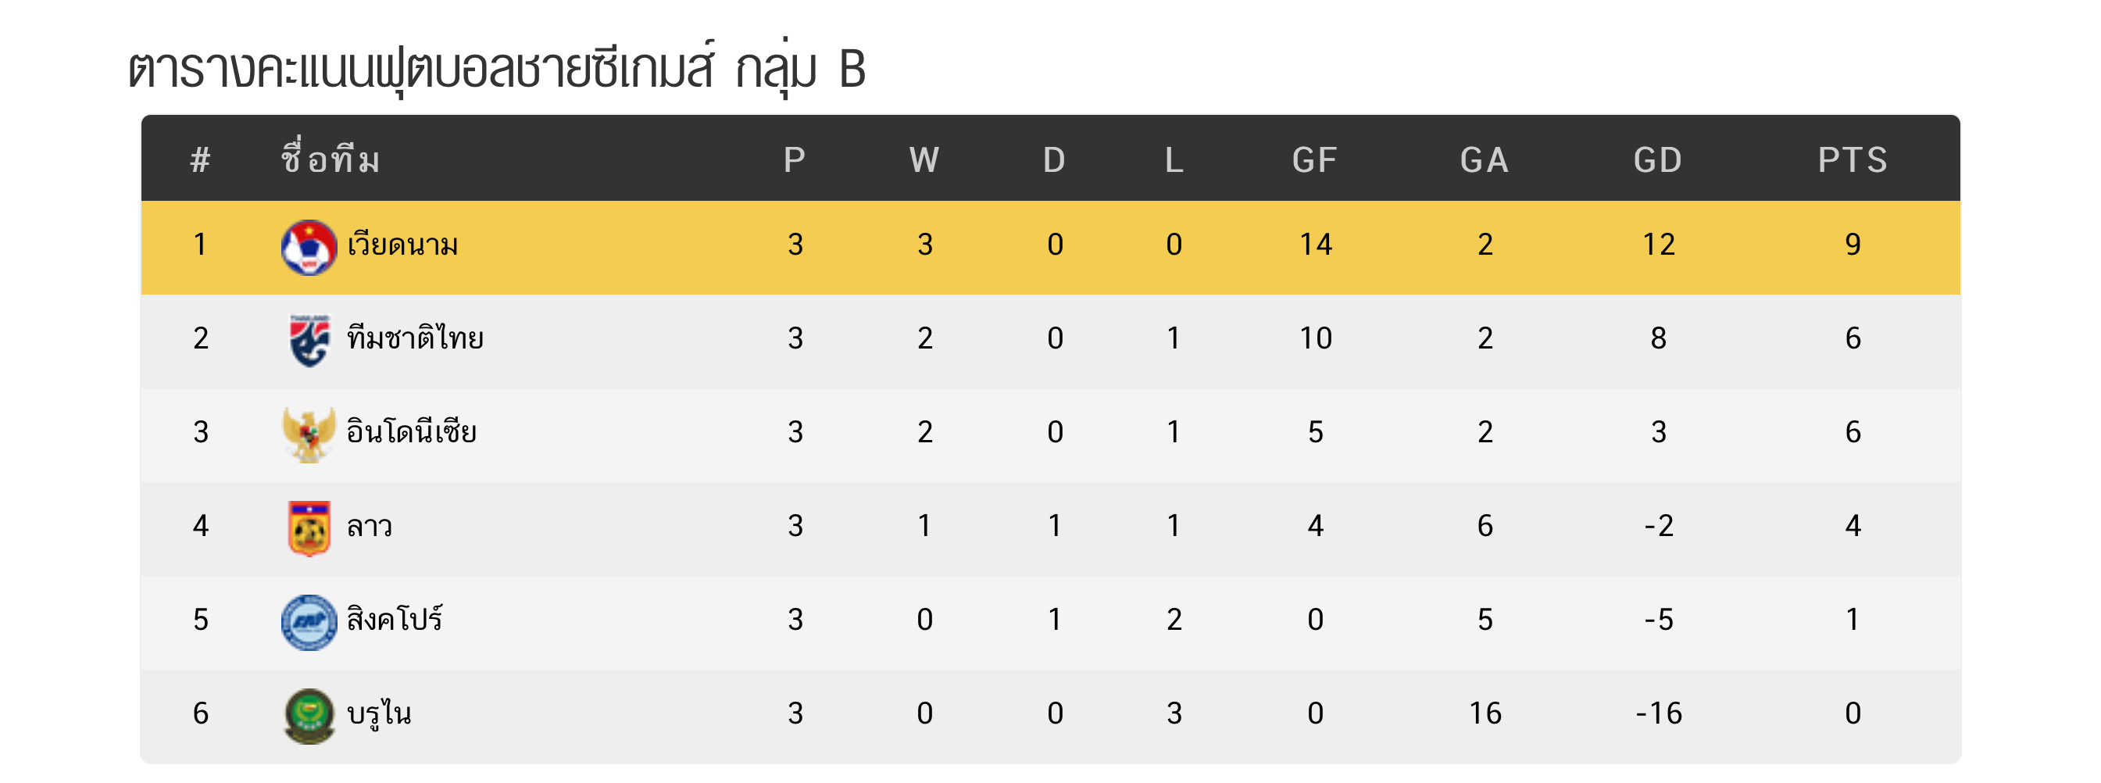The height and width of the screenshot is (783, 2101).
Task: Click the Vietnam team logo
Action: (309, 247)
